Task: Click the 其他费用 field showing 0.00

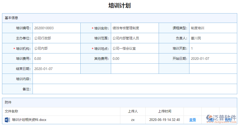Action: [135, 59]
